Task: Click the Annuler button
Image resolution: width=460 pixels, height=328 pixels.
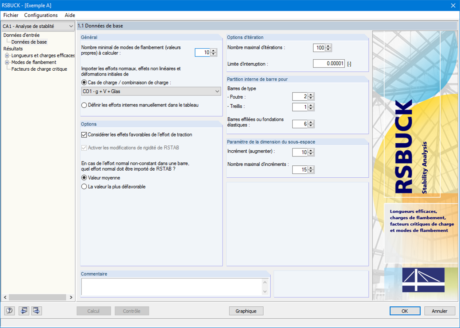Action: 440,311
